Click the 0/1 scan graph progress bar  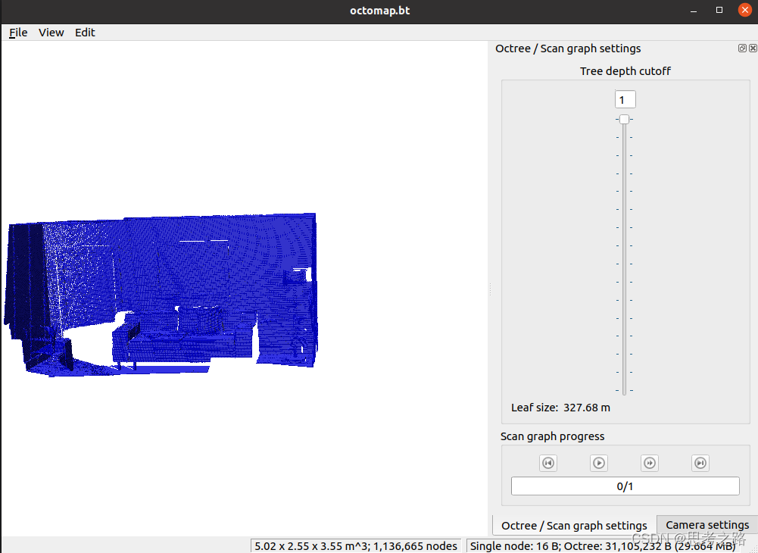pyautogui.click(x=625, y=486)
